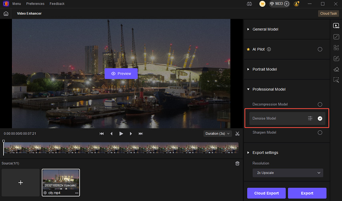Image resolution: width=342 pixels, height=201 pixels.
Task: Open the Menu item
Action: coord(16,4)
